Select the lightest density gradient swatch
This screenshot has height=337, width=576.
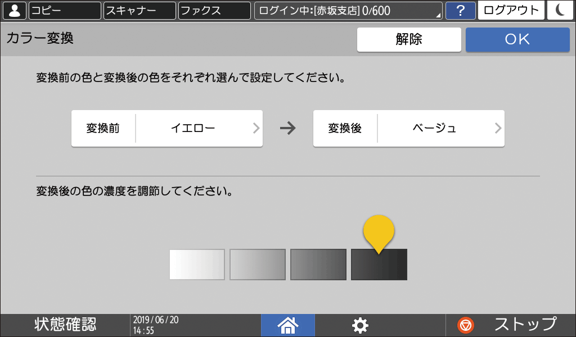pos(197,264)
